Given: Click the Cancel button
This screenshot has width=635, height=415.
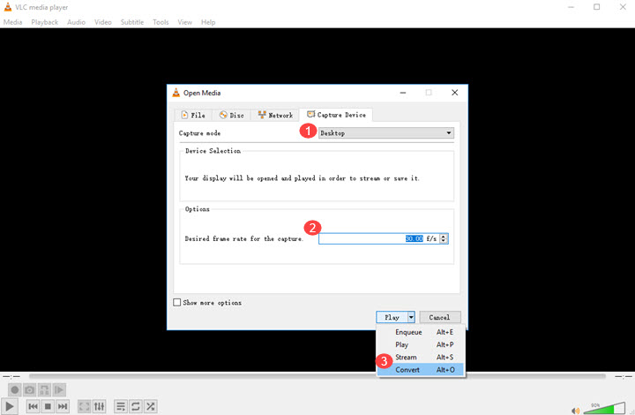Looking at the screenshot, I should pyautogui.click(x=440, y=317).
